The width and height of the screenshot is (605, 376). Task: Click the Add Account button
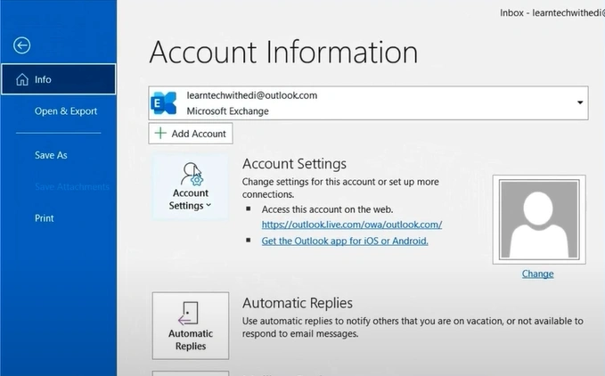(x=191, y=134)
